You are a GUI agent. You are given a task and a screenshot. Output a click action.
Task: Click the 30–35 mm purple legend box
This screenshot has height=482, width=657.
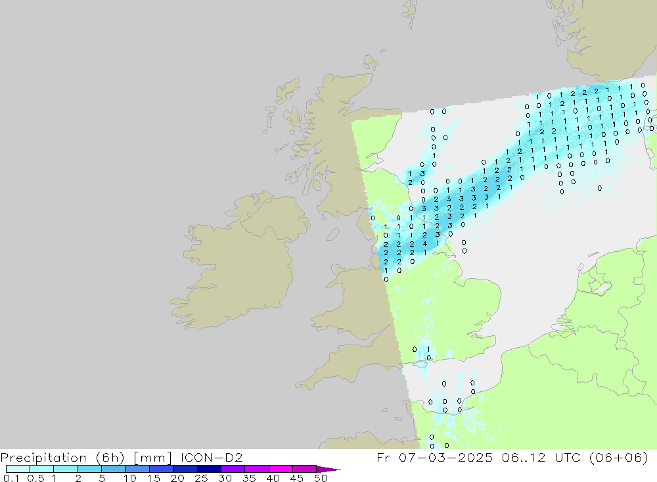pyautogui.click(x=233, y=469)
